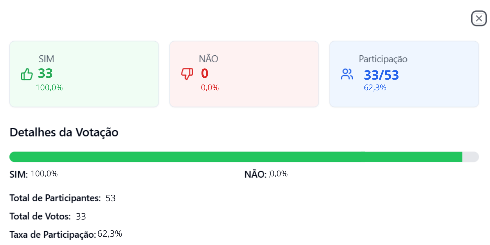Image resolution: width=490 pixels, height=245 pixels.
Task: Click the Taxa de Participação label
Action: [53, 235]
